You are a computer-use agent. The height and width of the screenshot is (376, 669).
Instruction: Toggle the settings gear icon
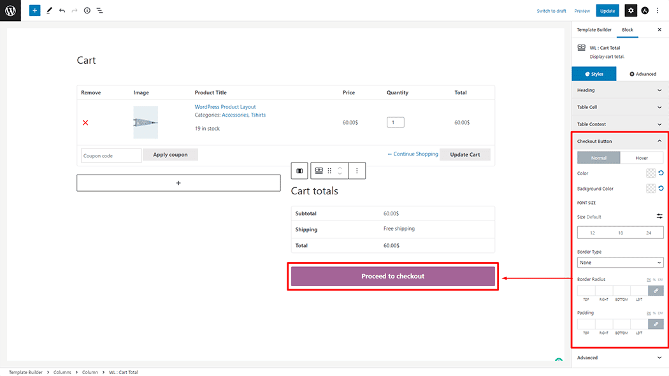click(x=630, y=11)
